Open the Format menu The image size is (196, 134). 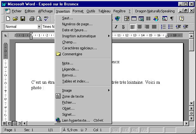[x=78, y=11]
